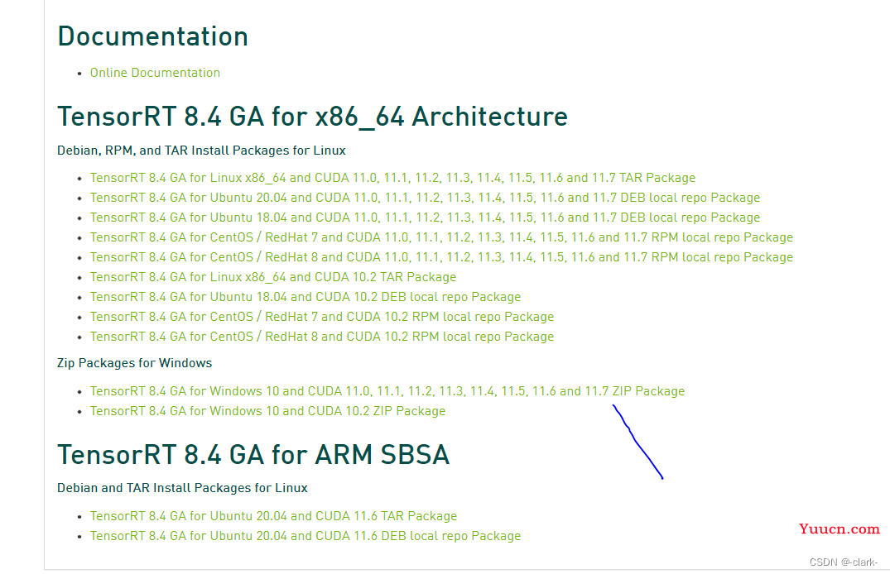Open the Online Documentation link
Viewport: 890px width, 574px height.
[x=155, y=73]
